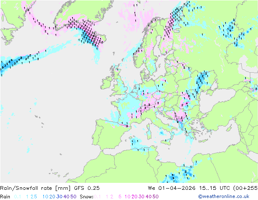Pick the rain legend value 30
This screenshot has width=258, height=200.
pyautogui.click(x=59, y=197)
